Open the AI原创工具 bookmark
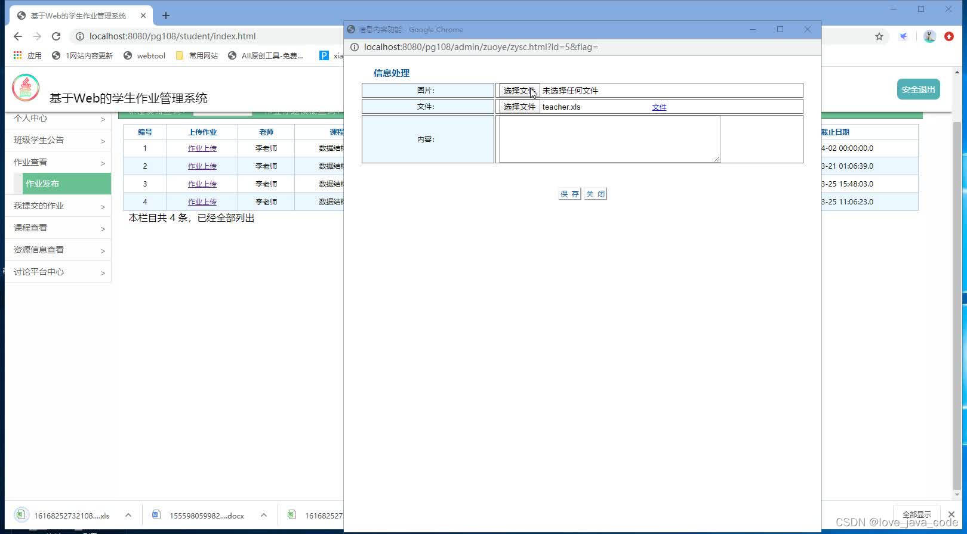 (266, 55)
